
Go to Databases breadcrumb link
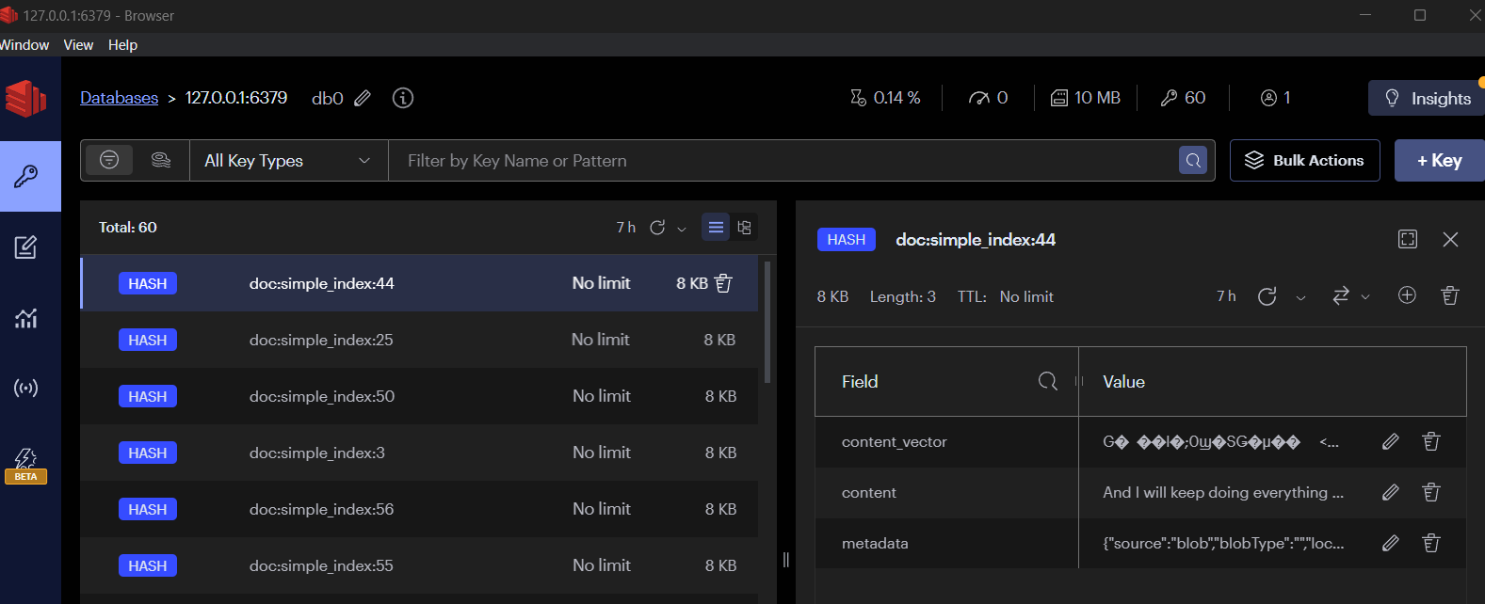coord(119,98)
